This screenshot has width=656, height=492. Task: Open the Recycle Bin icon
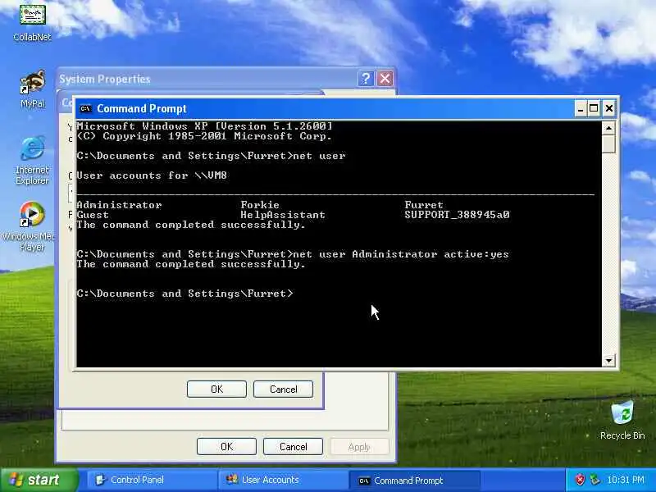coord(622,420)
